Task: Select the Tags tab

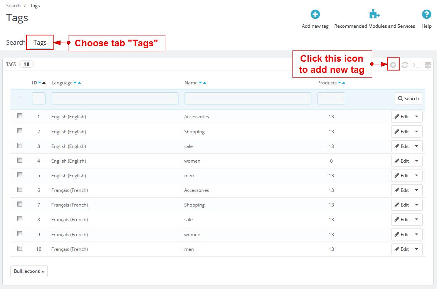Action: [x=40, y=42]
